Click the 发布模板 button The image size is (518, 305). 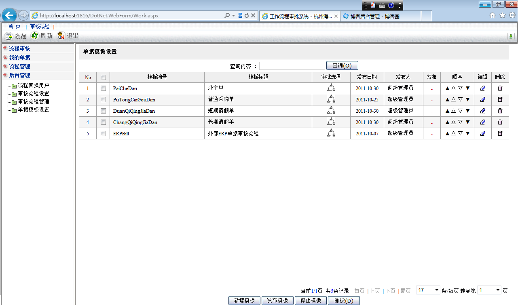[277, 301]
